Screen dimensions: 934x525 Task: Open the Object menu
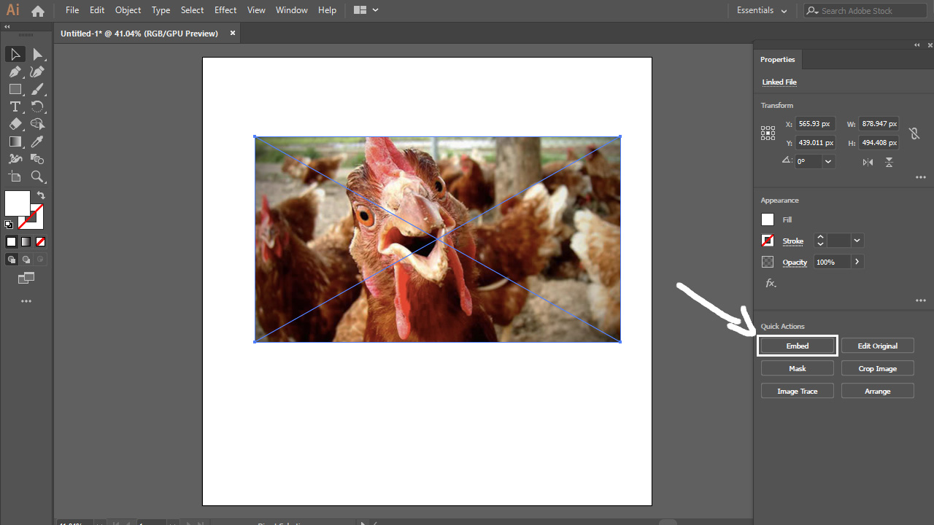pyautogui.click(x=128, y=10)
